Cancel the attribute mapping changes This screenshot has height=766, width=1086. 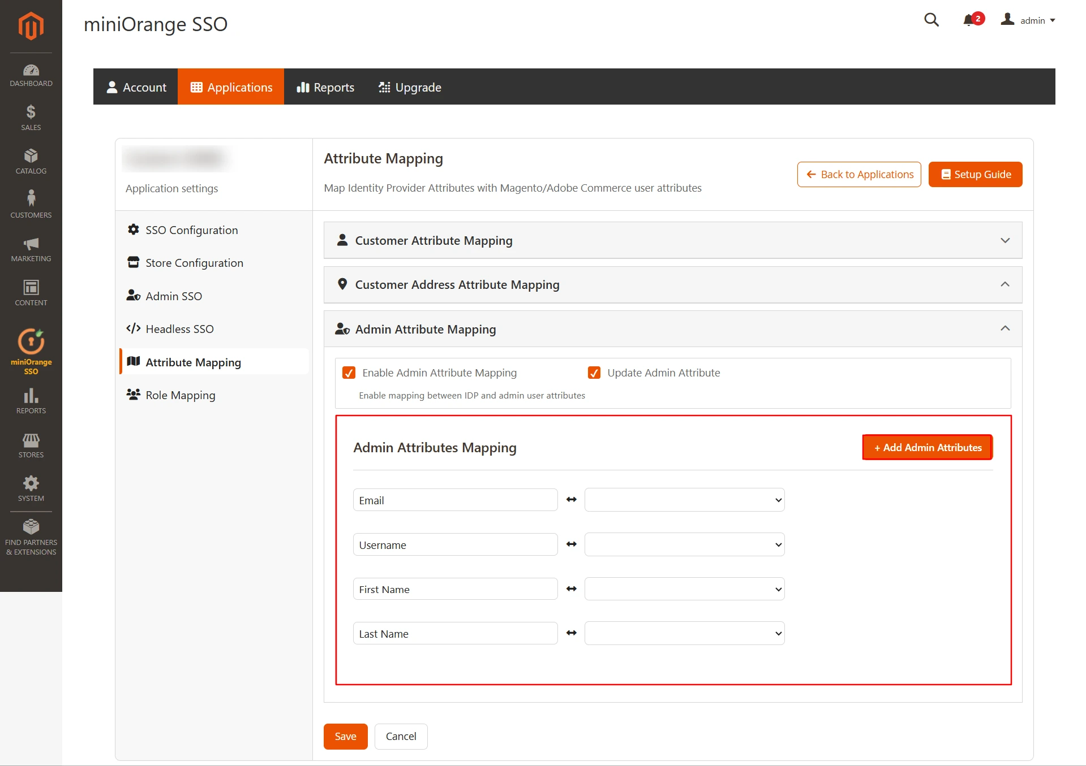pyautogui.click(x=401, y=736)
